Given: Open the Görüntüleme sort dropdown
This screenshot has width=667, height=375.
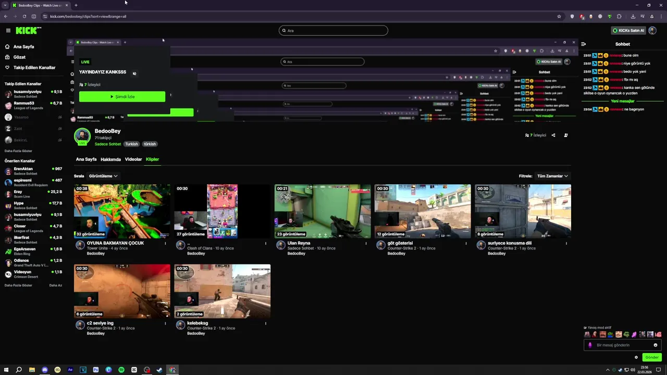Looking at the screenshot, I should click(103, 176).
